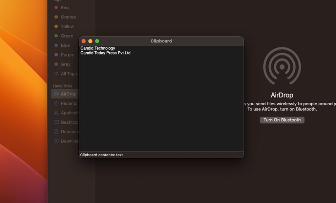Click the 'Candid.Technology' clipboard text line
Viewport: 336px width, 203px height.
pos(98,48)
